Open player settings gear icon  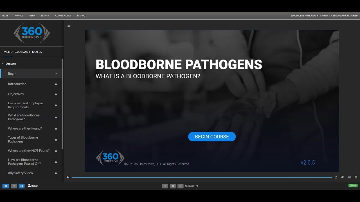coord(356,177)
